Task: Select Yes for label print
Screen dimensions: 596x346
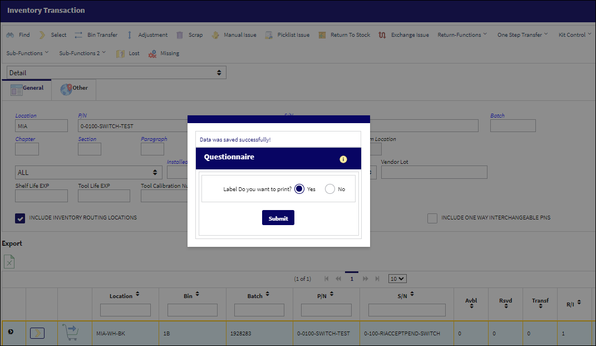Action: click(x=299, y=189)
